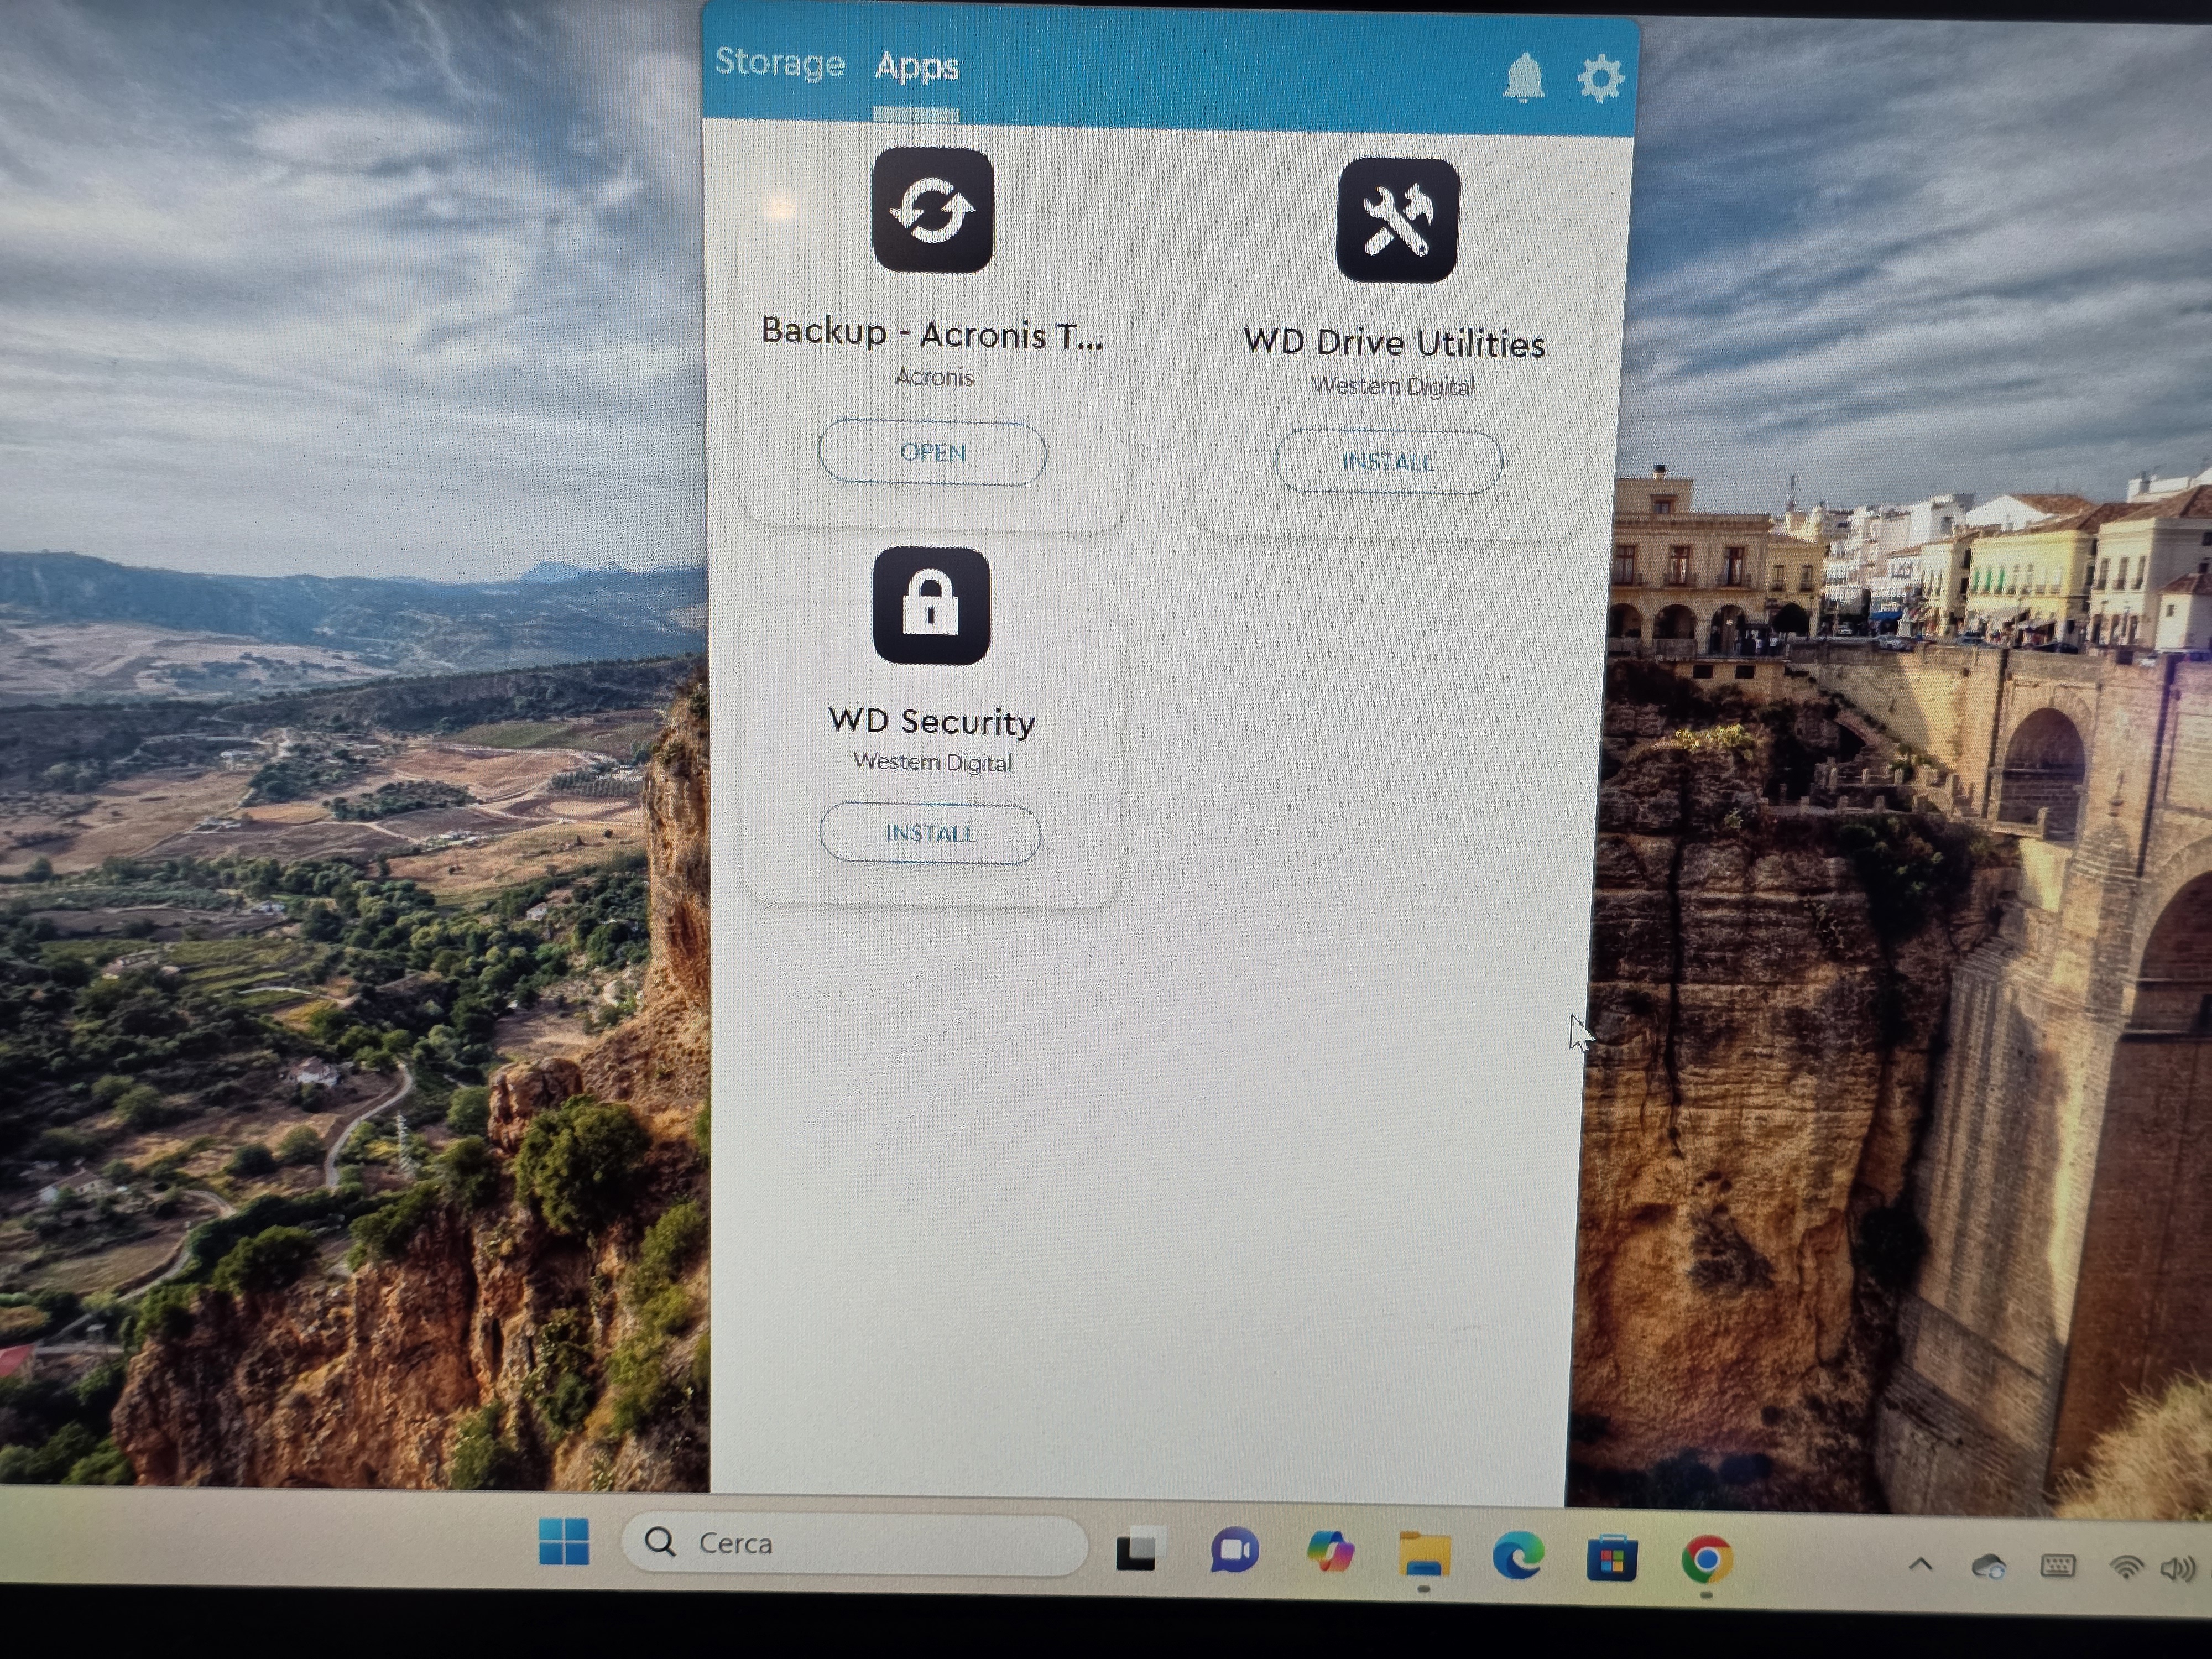This screenshot has height=1659, width=2212.
Task: Launch Copilot from the taskbar
Action: tap(1329, 1553)
